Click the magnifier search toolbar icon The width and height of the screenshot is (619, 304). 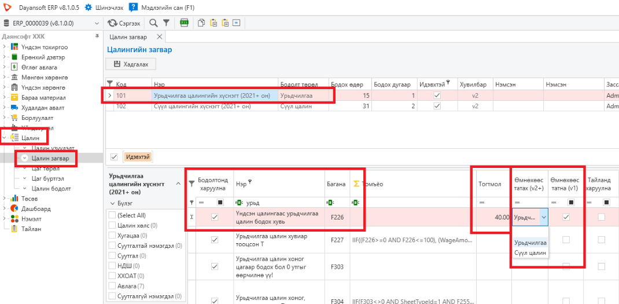(x=153, y=23)
